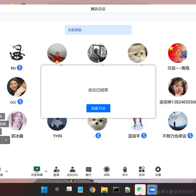Start recording with 录制 icon
The image size is (196, 196).
(x=107, y=171)
